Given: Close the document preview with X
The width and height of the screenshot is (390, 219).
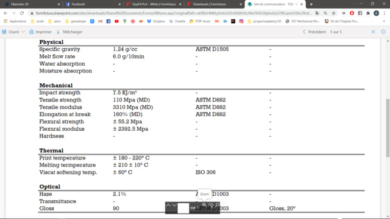Looking at the screenshot, I should (x=373, y=32).
